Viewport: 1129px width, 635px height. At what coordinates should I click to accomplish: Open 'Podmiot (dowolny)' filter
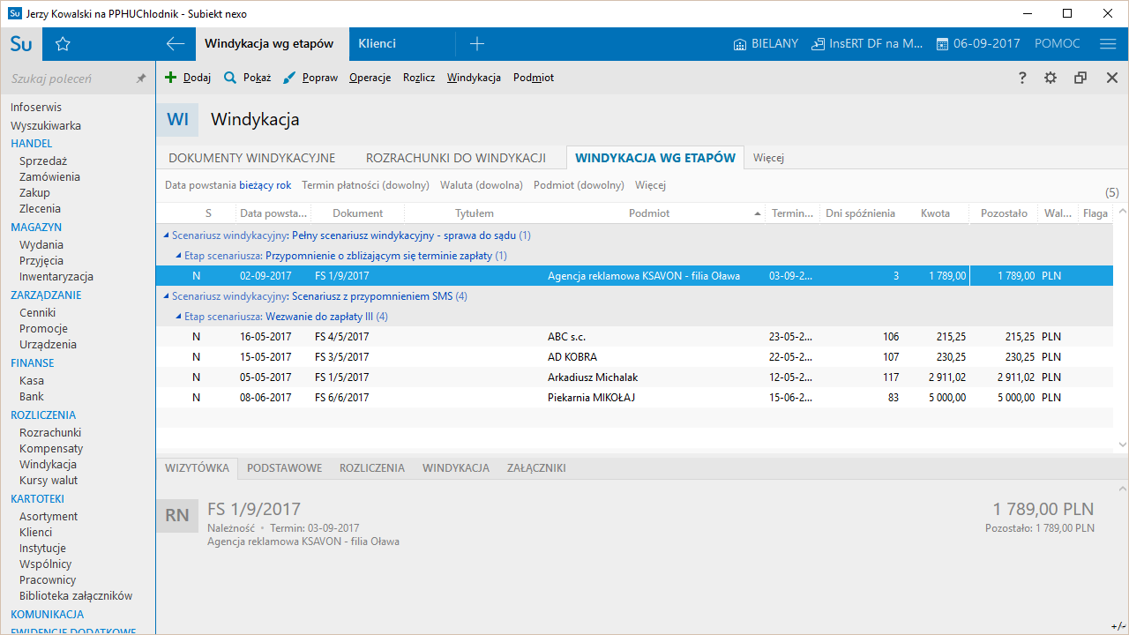pyautogui.click(x=579, y=185)
